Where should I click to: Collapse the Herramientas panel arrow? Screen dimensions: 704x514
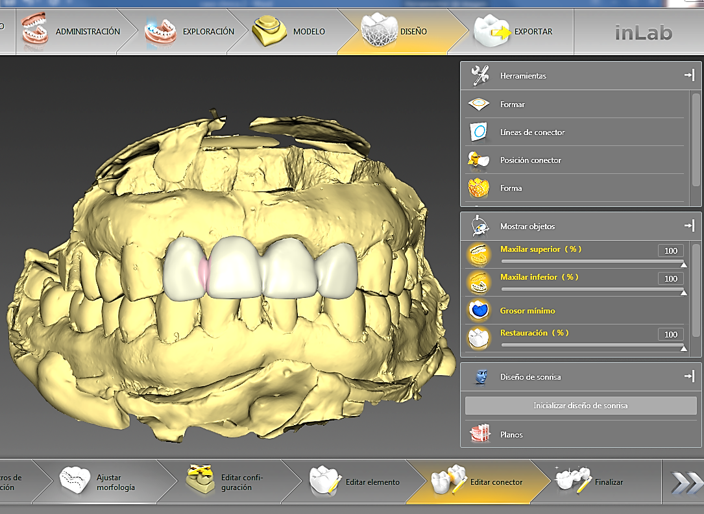pos(690,75)
